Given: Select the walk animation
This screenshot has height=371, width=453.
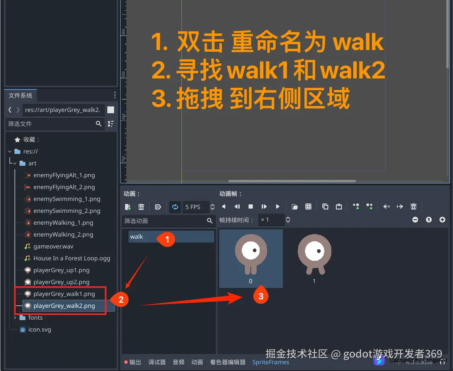Looking at the screenshot, I should (x=171, y=237).
